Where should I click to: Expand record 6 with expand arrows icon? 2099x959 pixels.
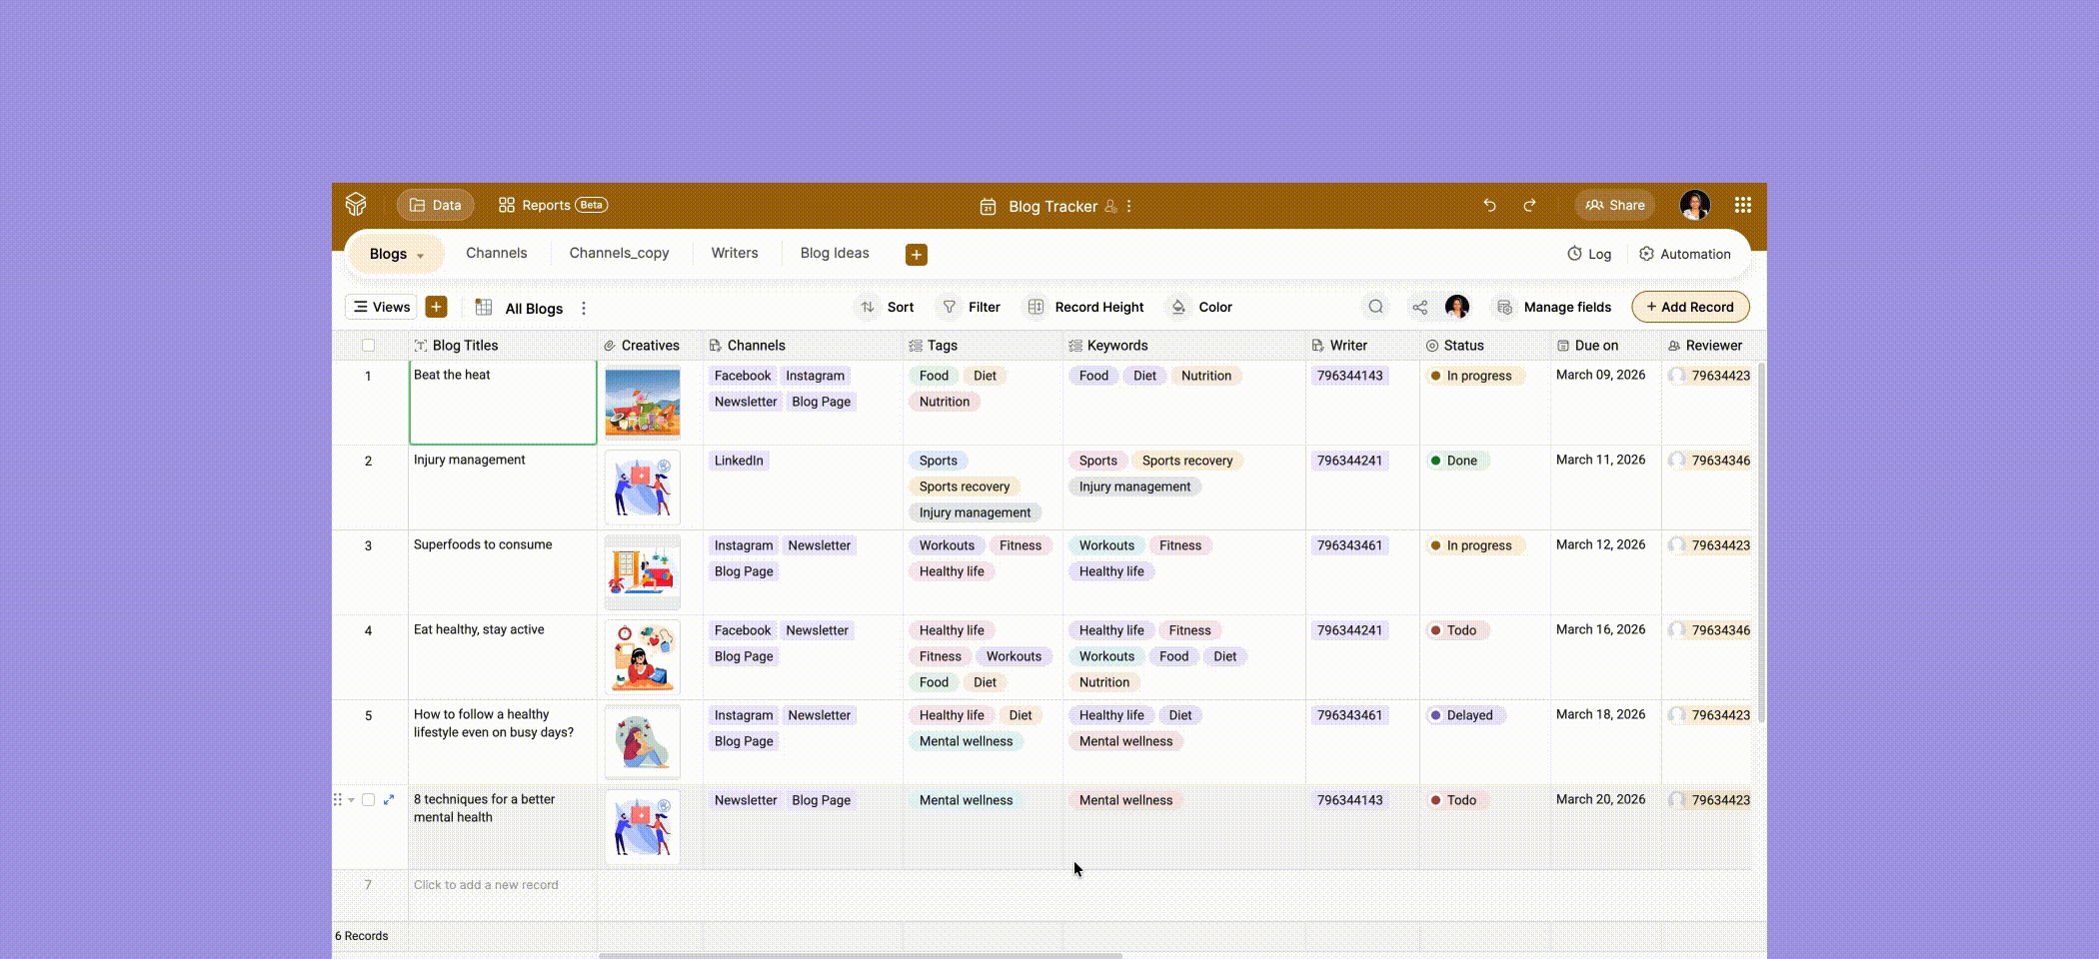pos(389,799)
